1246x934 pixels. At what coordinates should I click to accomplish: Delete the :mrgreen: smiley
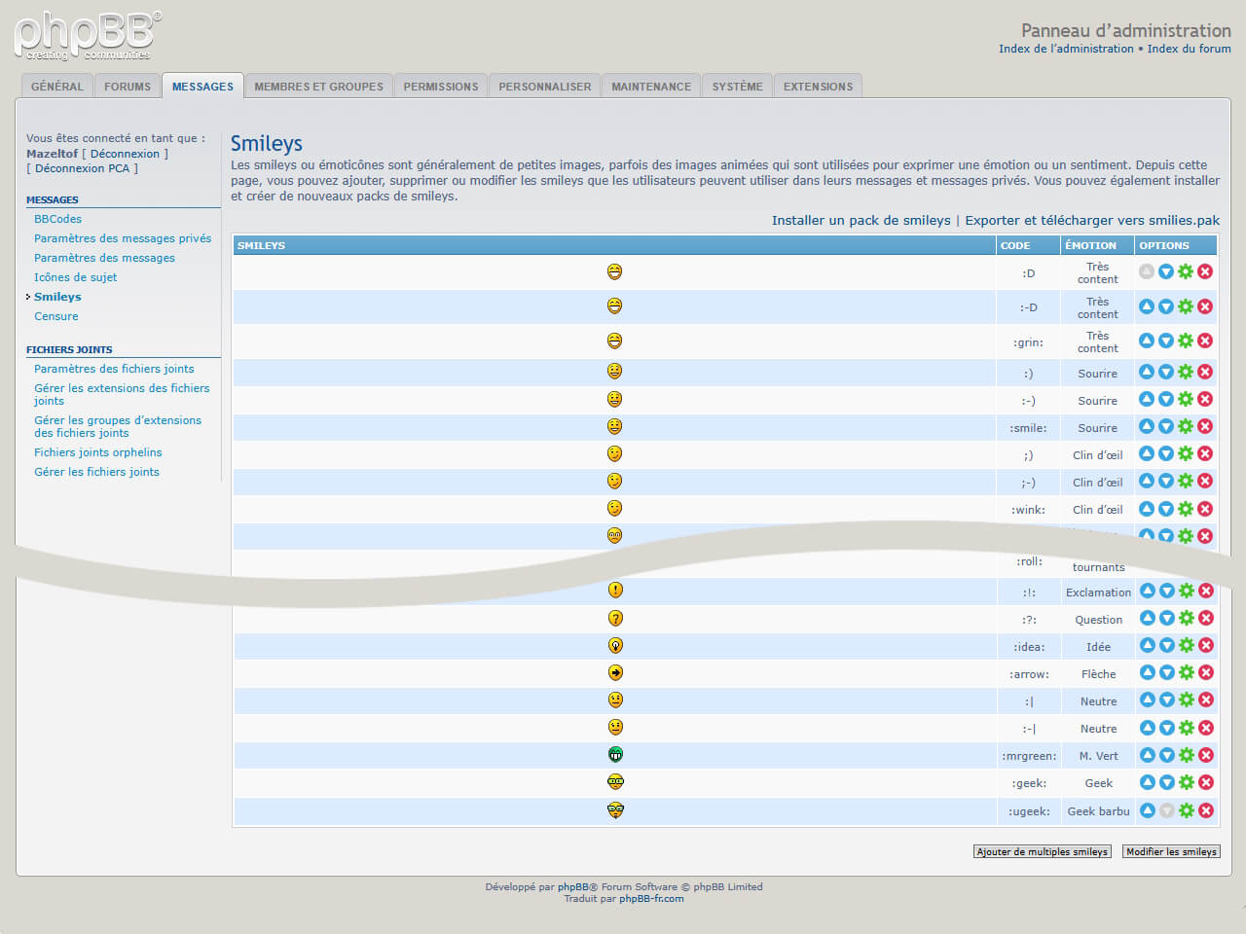[x=1206, y=755]
